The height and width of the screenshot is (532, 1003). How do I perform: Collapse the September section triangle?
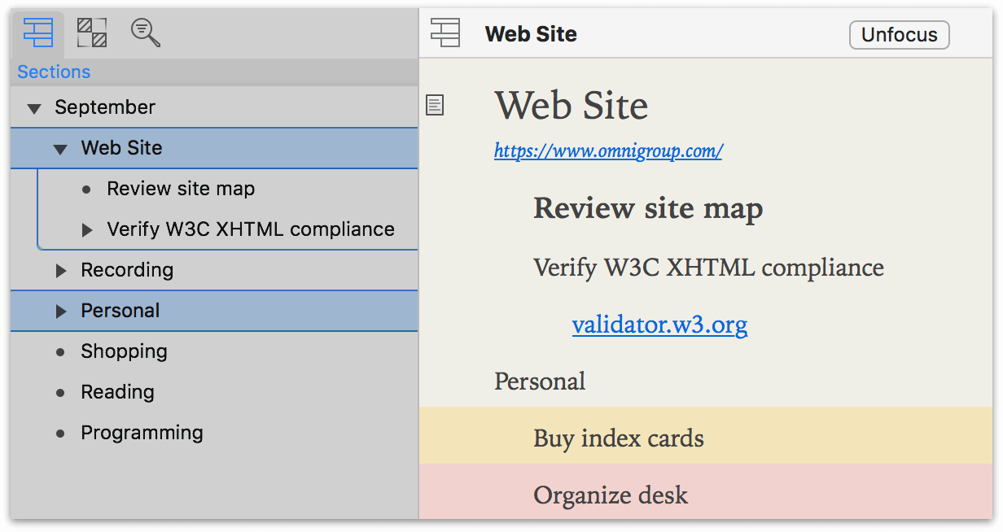click(x=34, y=108)
